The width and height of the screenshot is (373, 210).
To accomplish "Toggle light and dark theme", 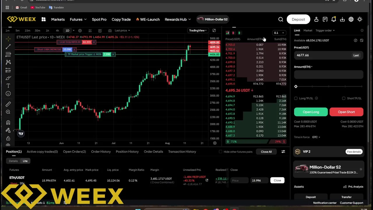I will click(360, 19).
